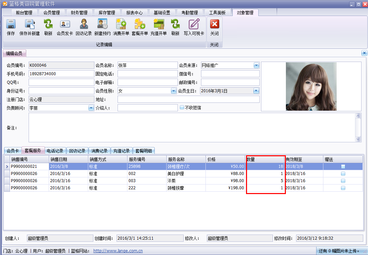Expand the 负责顾问 dropdown list
This screenshot has width=368, height=255.
click(91, 108)
